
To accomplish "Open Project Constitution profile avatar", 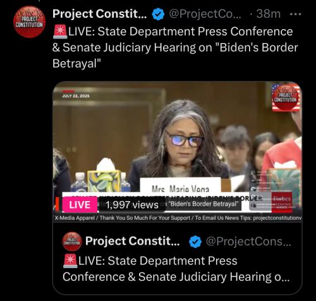I will tap(29, 21).
